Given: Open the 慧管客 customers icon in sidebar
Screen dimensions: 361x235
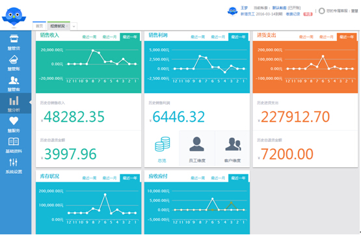Looking at the screenshot, I should coord(14,80).
